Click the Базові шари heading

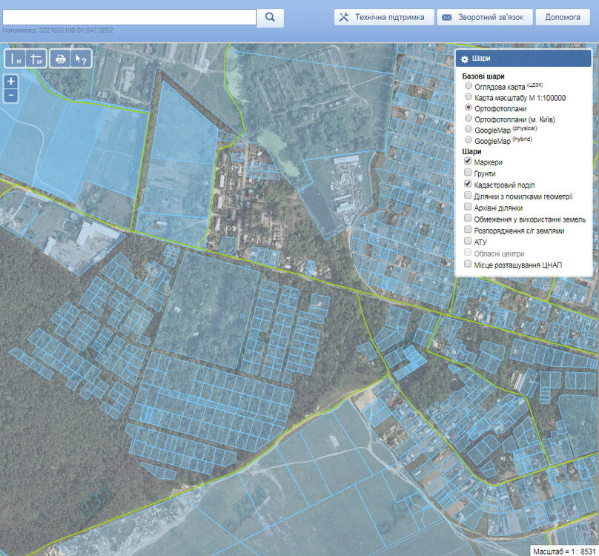[x=483, y=76]
